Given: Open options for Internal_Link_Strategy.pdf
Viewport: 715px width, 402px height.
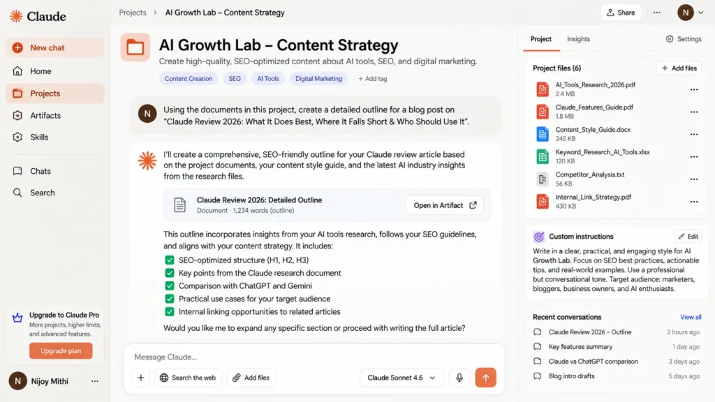Looking at the screenshot, I should pyautogui.click(x=694, y=202).
